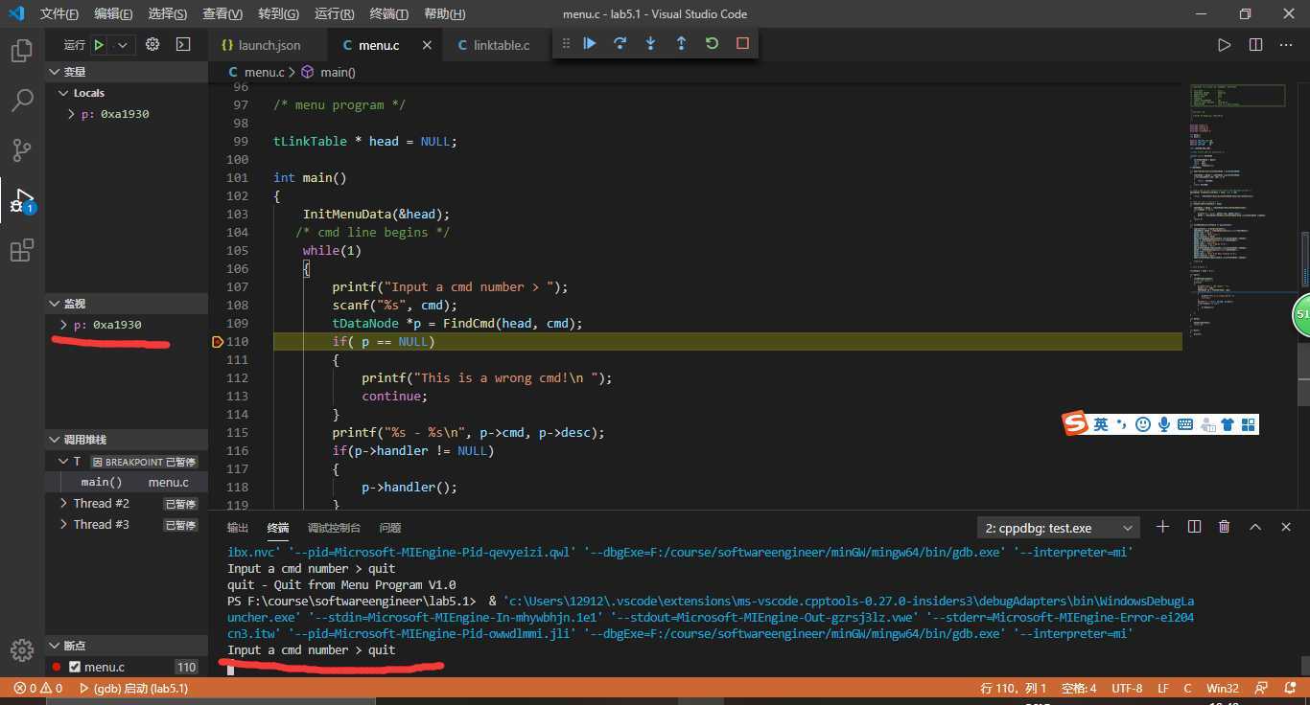Open the debug console icon in sidebar header
The width and height of the screenshot is (1310, 705).
coord(183,45)
